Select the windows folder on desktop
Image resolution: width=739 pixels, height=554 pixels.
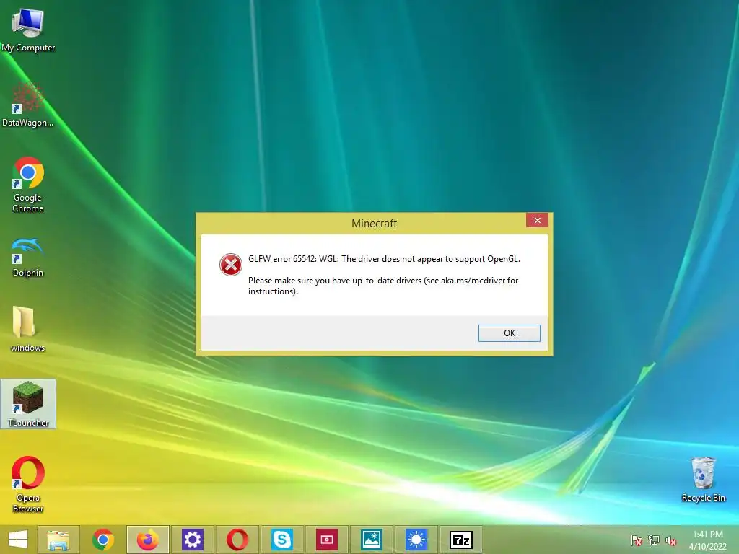28,329
